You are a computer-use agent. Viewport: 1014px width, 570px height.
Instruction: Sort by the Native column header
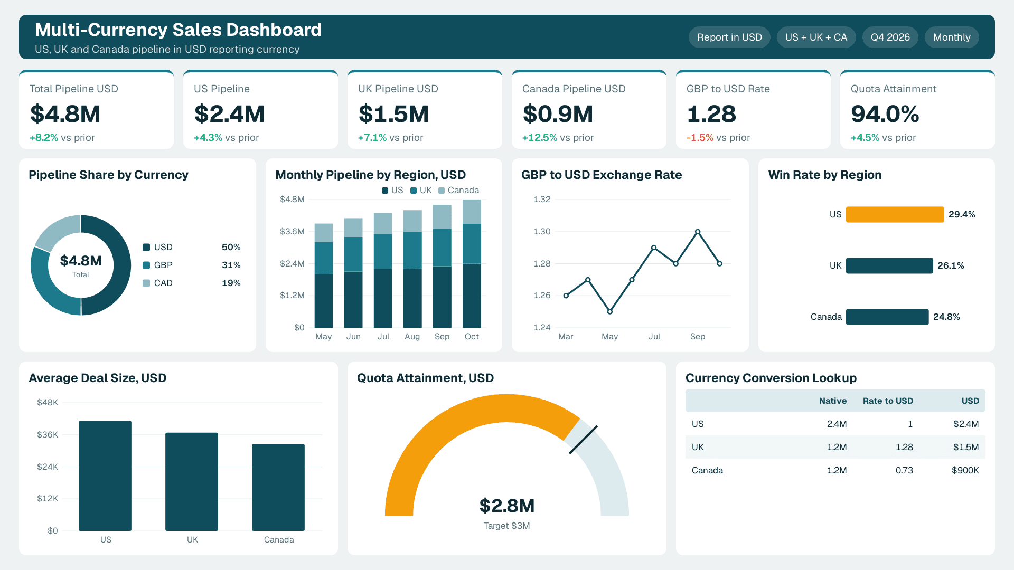(833, 401)
